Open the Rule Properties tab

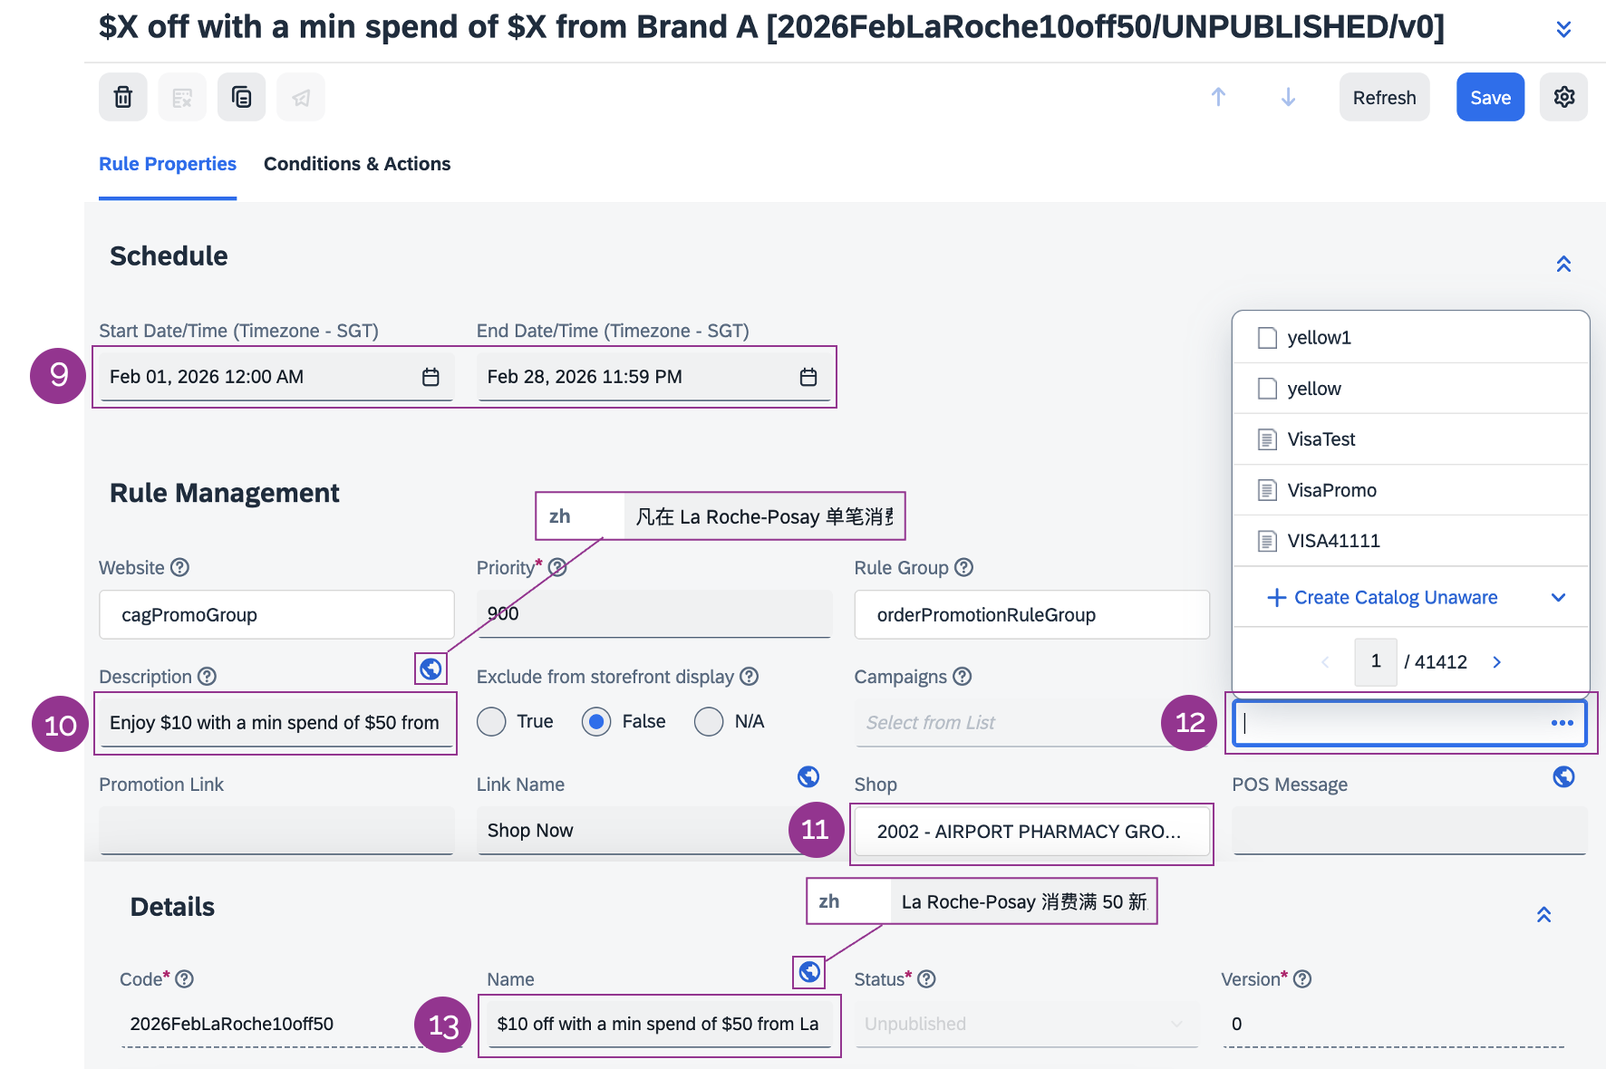(168, 164)
